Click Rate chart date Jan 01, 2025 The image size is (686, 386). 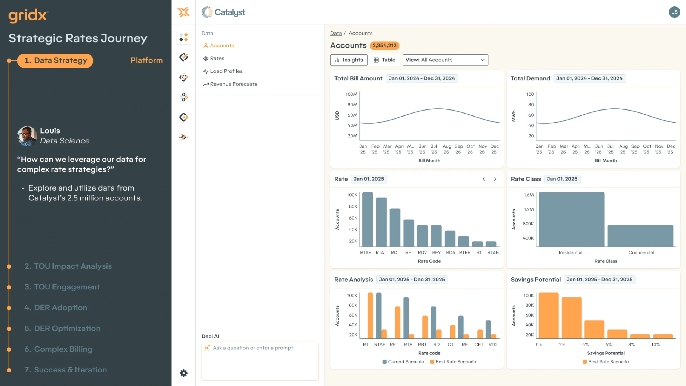pyautogui.click(x=369, y=179)
